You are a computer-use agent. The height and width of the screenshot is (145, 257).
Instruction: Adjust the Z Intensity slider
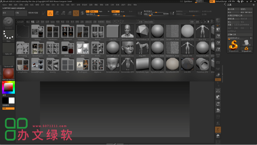(124, 15)
